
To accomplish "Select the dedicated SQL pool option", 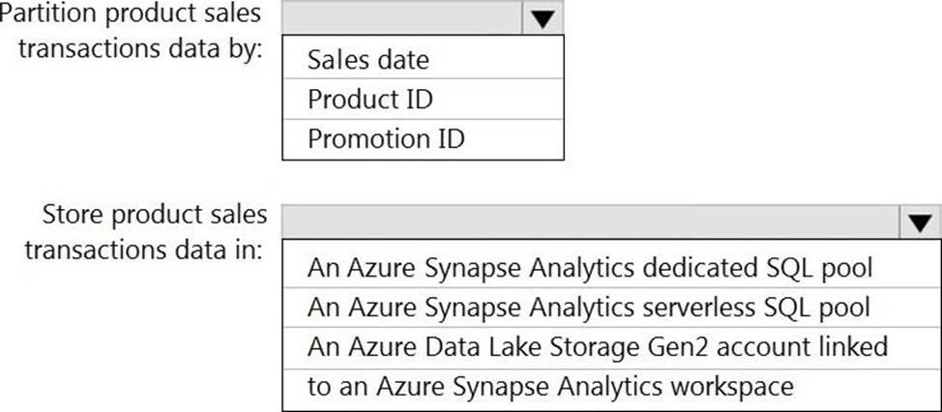I will tap(590, 267).
